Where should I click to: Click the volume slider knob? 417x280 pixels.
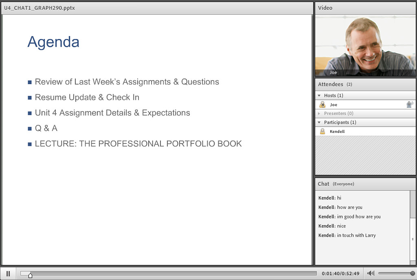coord(413,273)
